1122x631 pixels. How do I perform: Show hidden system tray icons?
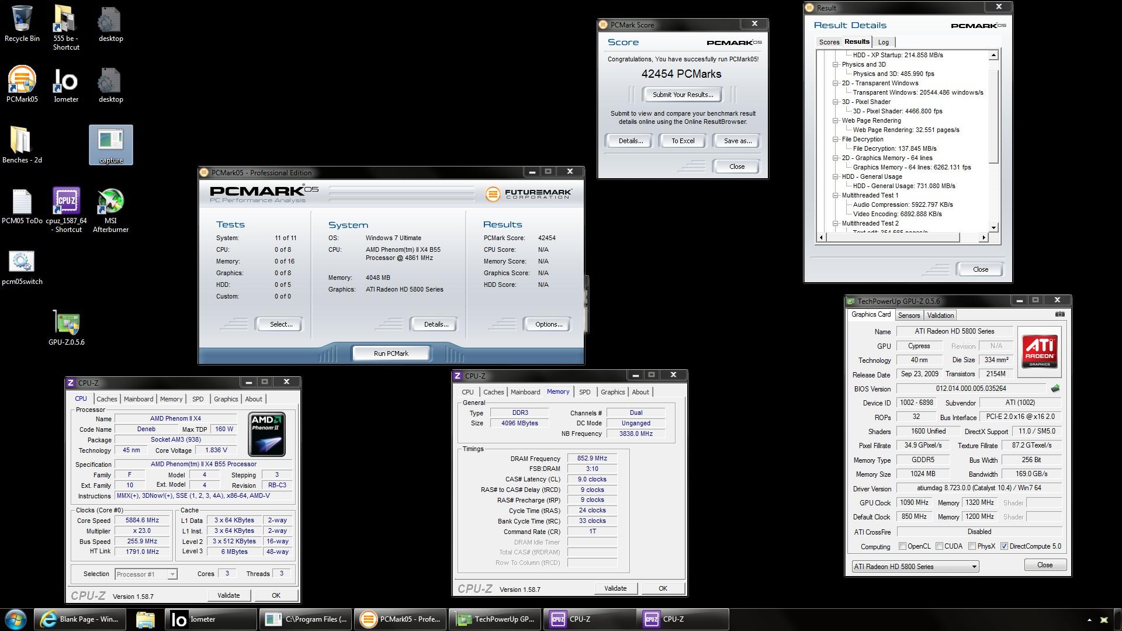coord(1089,620)
